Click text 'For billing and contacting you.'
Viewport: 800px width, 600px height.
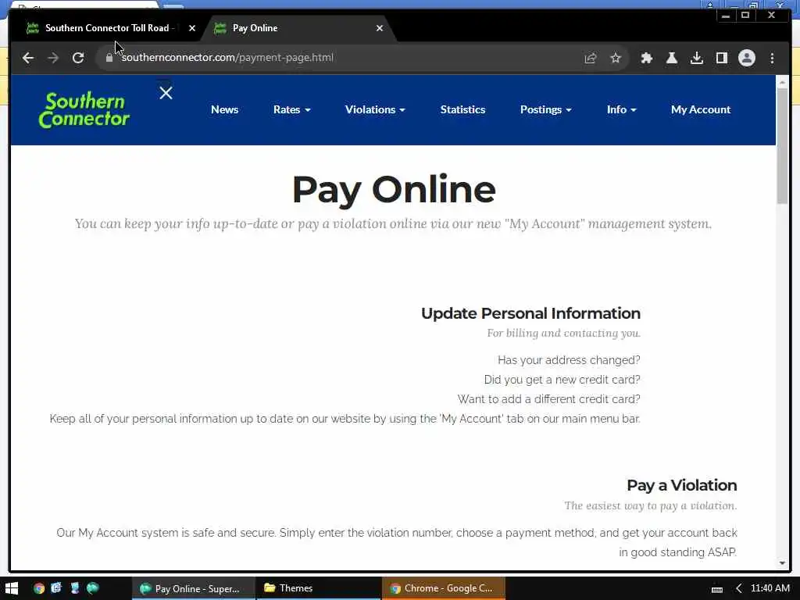(564, 333)
